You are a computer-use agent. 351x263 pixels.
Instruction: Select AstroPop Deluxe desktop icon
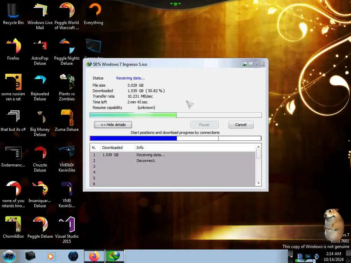pos(40,52)
